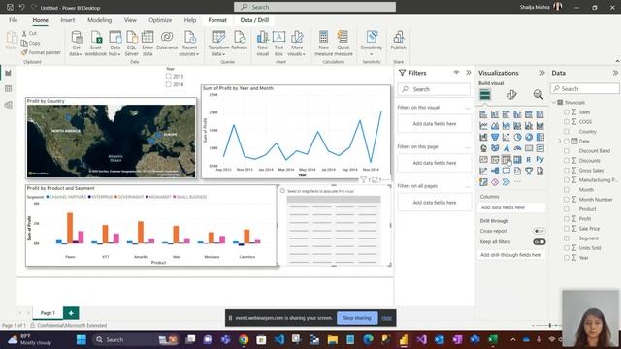
Task: Check the 2013 year slicer box
Action: coord(168,76)
